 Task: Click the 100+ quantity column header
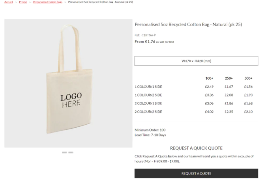coord(209,78)
